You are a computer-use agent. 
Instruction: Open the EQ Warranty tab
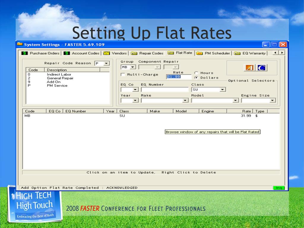[x=250, y=53]
